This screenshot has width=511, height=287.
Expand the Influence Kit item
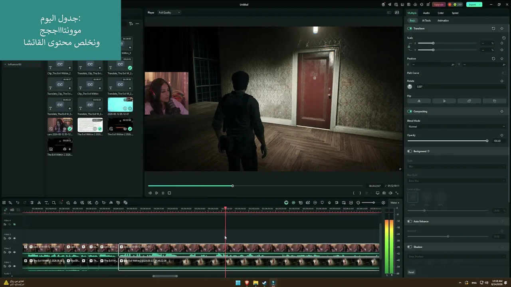pos(5,64)
